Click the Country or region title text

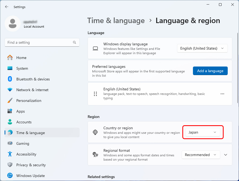(118, 128)
